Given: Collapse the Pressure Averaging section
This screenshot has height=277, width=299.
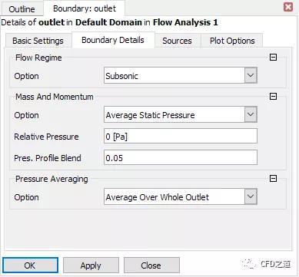Looking at the screenshot, I should click(273, 178).
